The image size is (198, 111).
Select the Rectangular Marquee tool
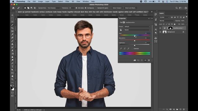pos(12,18)
